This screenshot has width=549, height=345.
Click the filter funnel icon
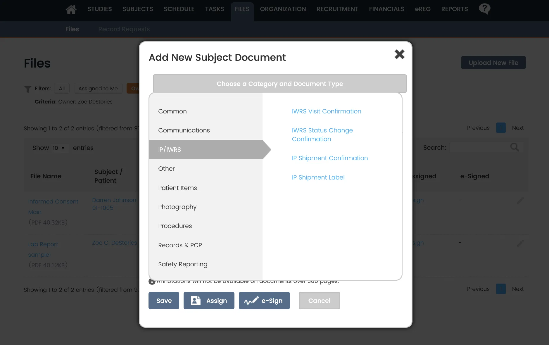click(28, 89)
